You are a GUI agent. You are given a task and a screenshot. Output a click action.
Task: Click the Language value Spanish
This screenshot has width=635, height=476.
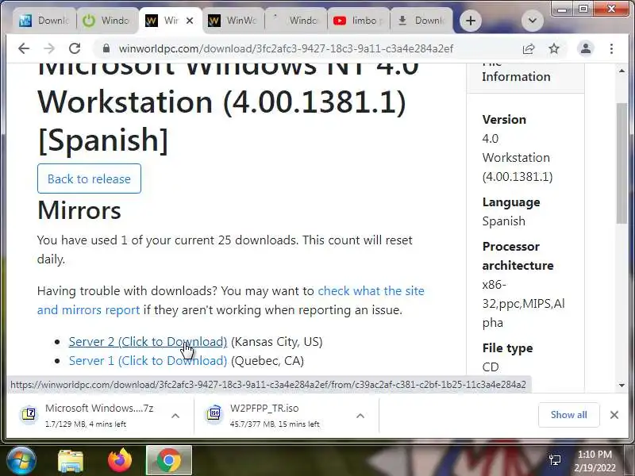tap(503, 221)
